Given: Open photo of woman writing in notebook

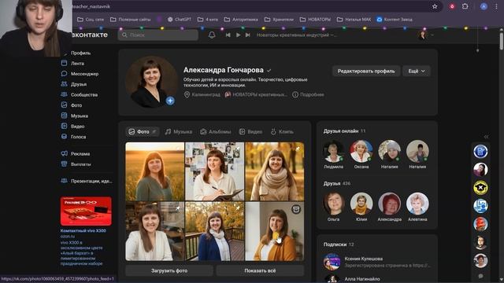Looking at the screenshot, I should (x=214, y=171).
